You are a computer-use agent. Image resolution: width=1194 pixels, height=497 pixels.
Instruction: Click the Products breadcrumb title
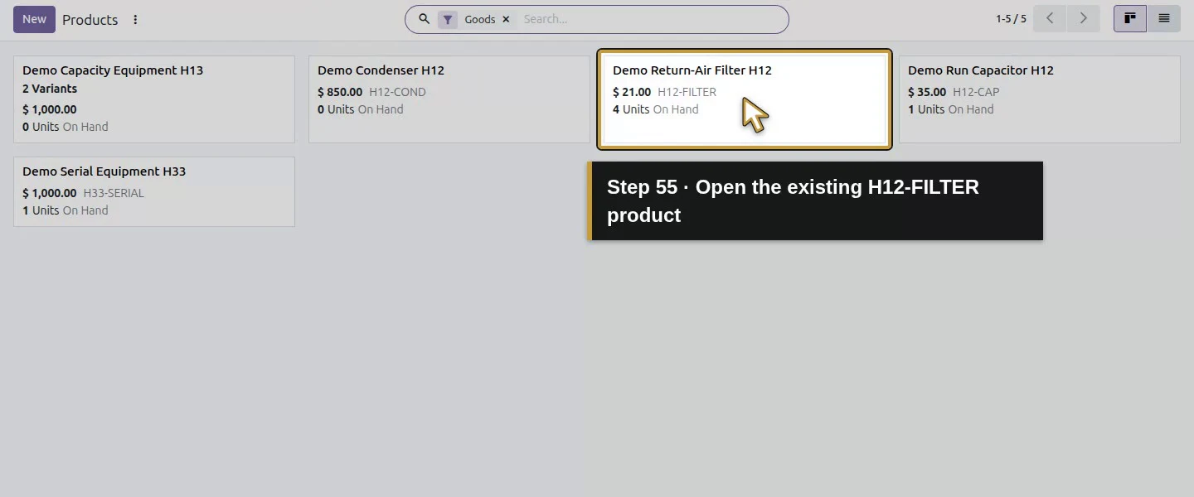pyautogui.click(x=90, y=20)
